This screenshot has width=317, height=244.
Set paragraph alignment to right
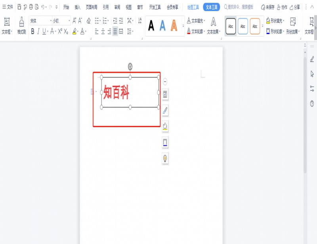[109, 31]
